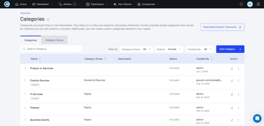The image size is (264, 126).
Task: Click the drag handle for IT Services
Action: click(x=25, y=94)
